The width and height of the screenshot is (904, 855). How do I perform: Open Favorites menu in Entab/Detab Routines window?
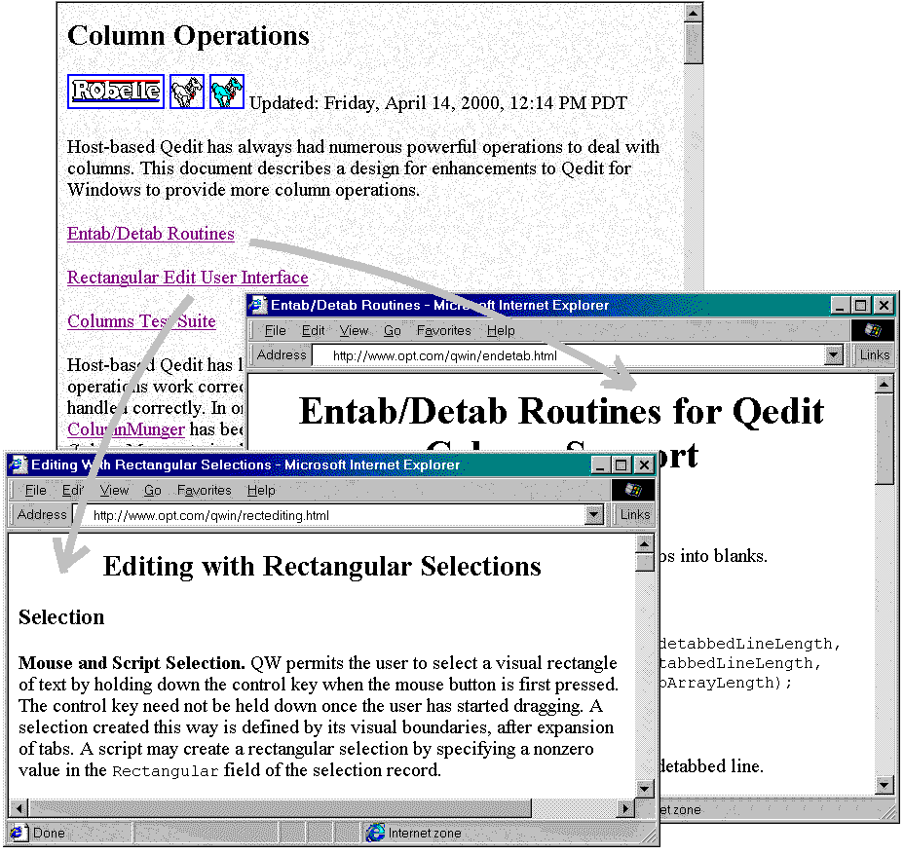pos(444,331)
